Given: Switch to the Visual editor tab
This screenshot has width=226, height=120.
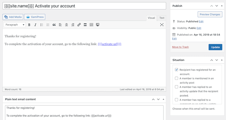Looking at the screenshot, I should click(x=151, y=18).
